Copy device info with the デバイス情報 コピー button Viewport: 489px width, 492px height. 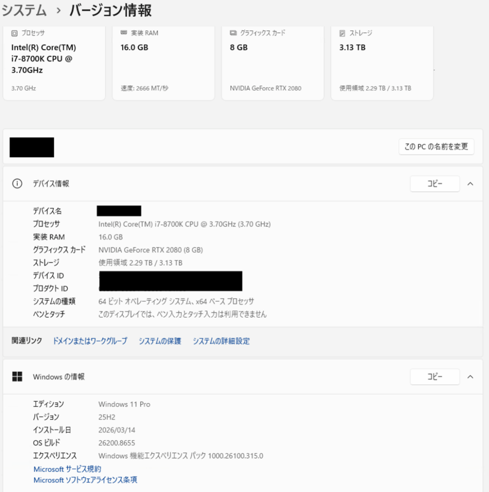pyautogui.click(x=435, y=184)
